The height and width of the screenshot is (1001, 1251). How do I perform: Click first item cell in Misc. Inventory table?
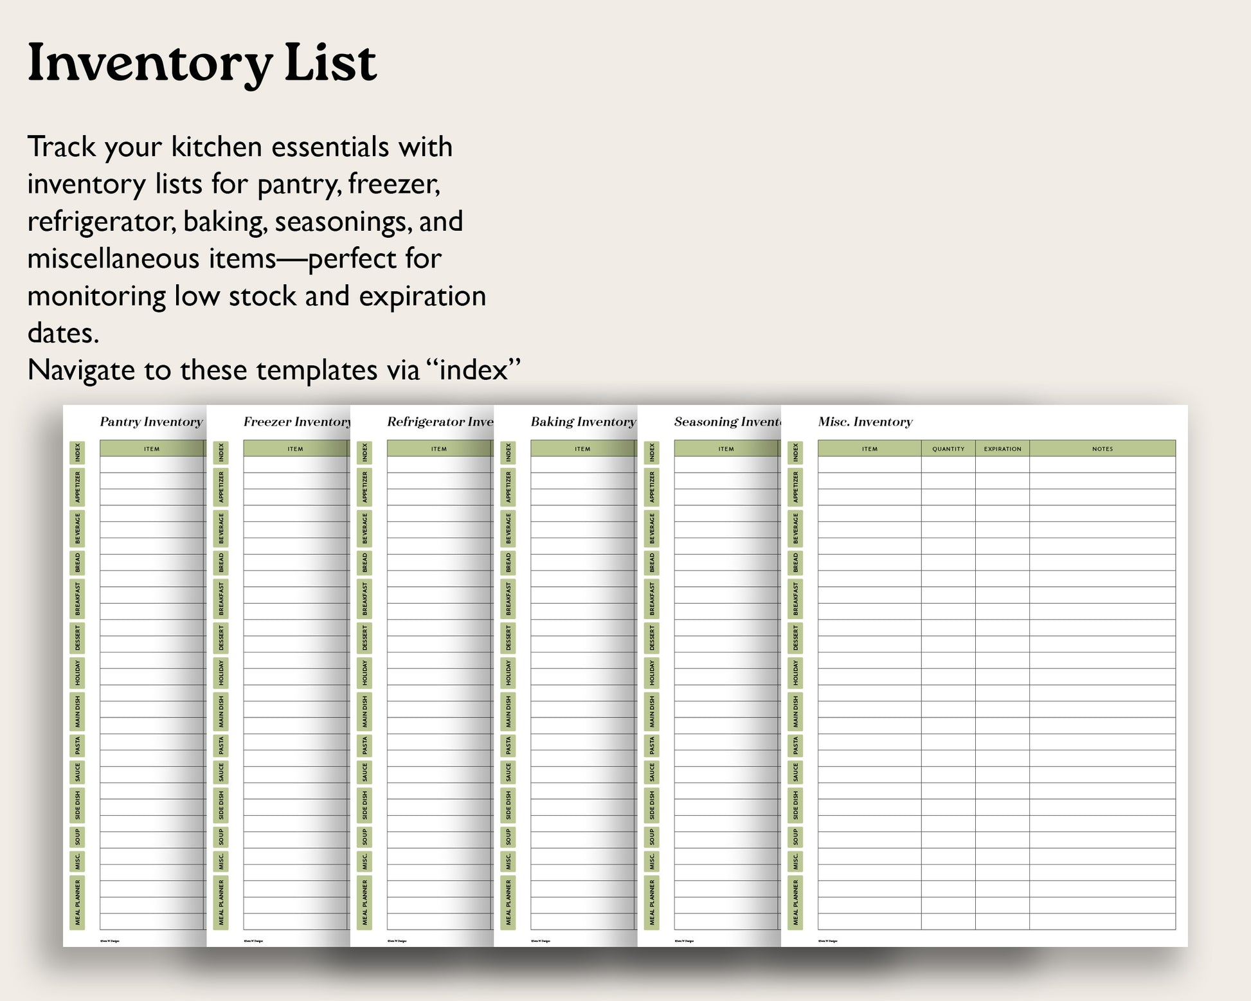[x=869, y=465]
